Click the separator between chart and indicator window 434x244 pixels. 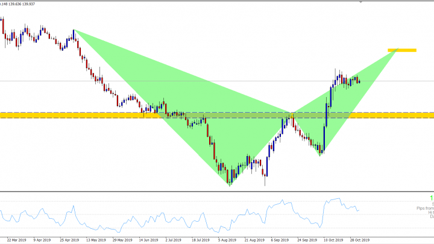217,192
